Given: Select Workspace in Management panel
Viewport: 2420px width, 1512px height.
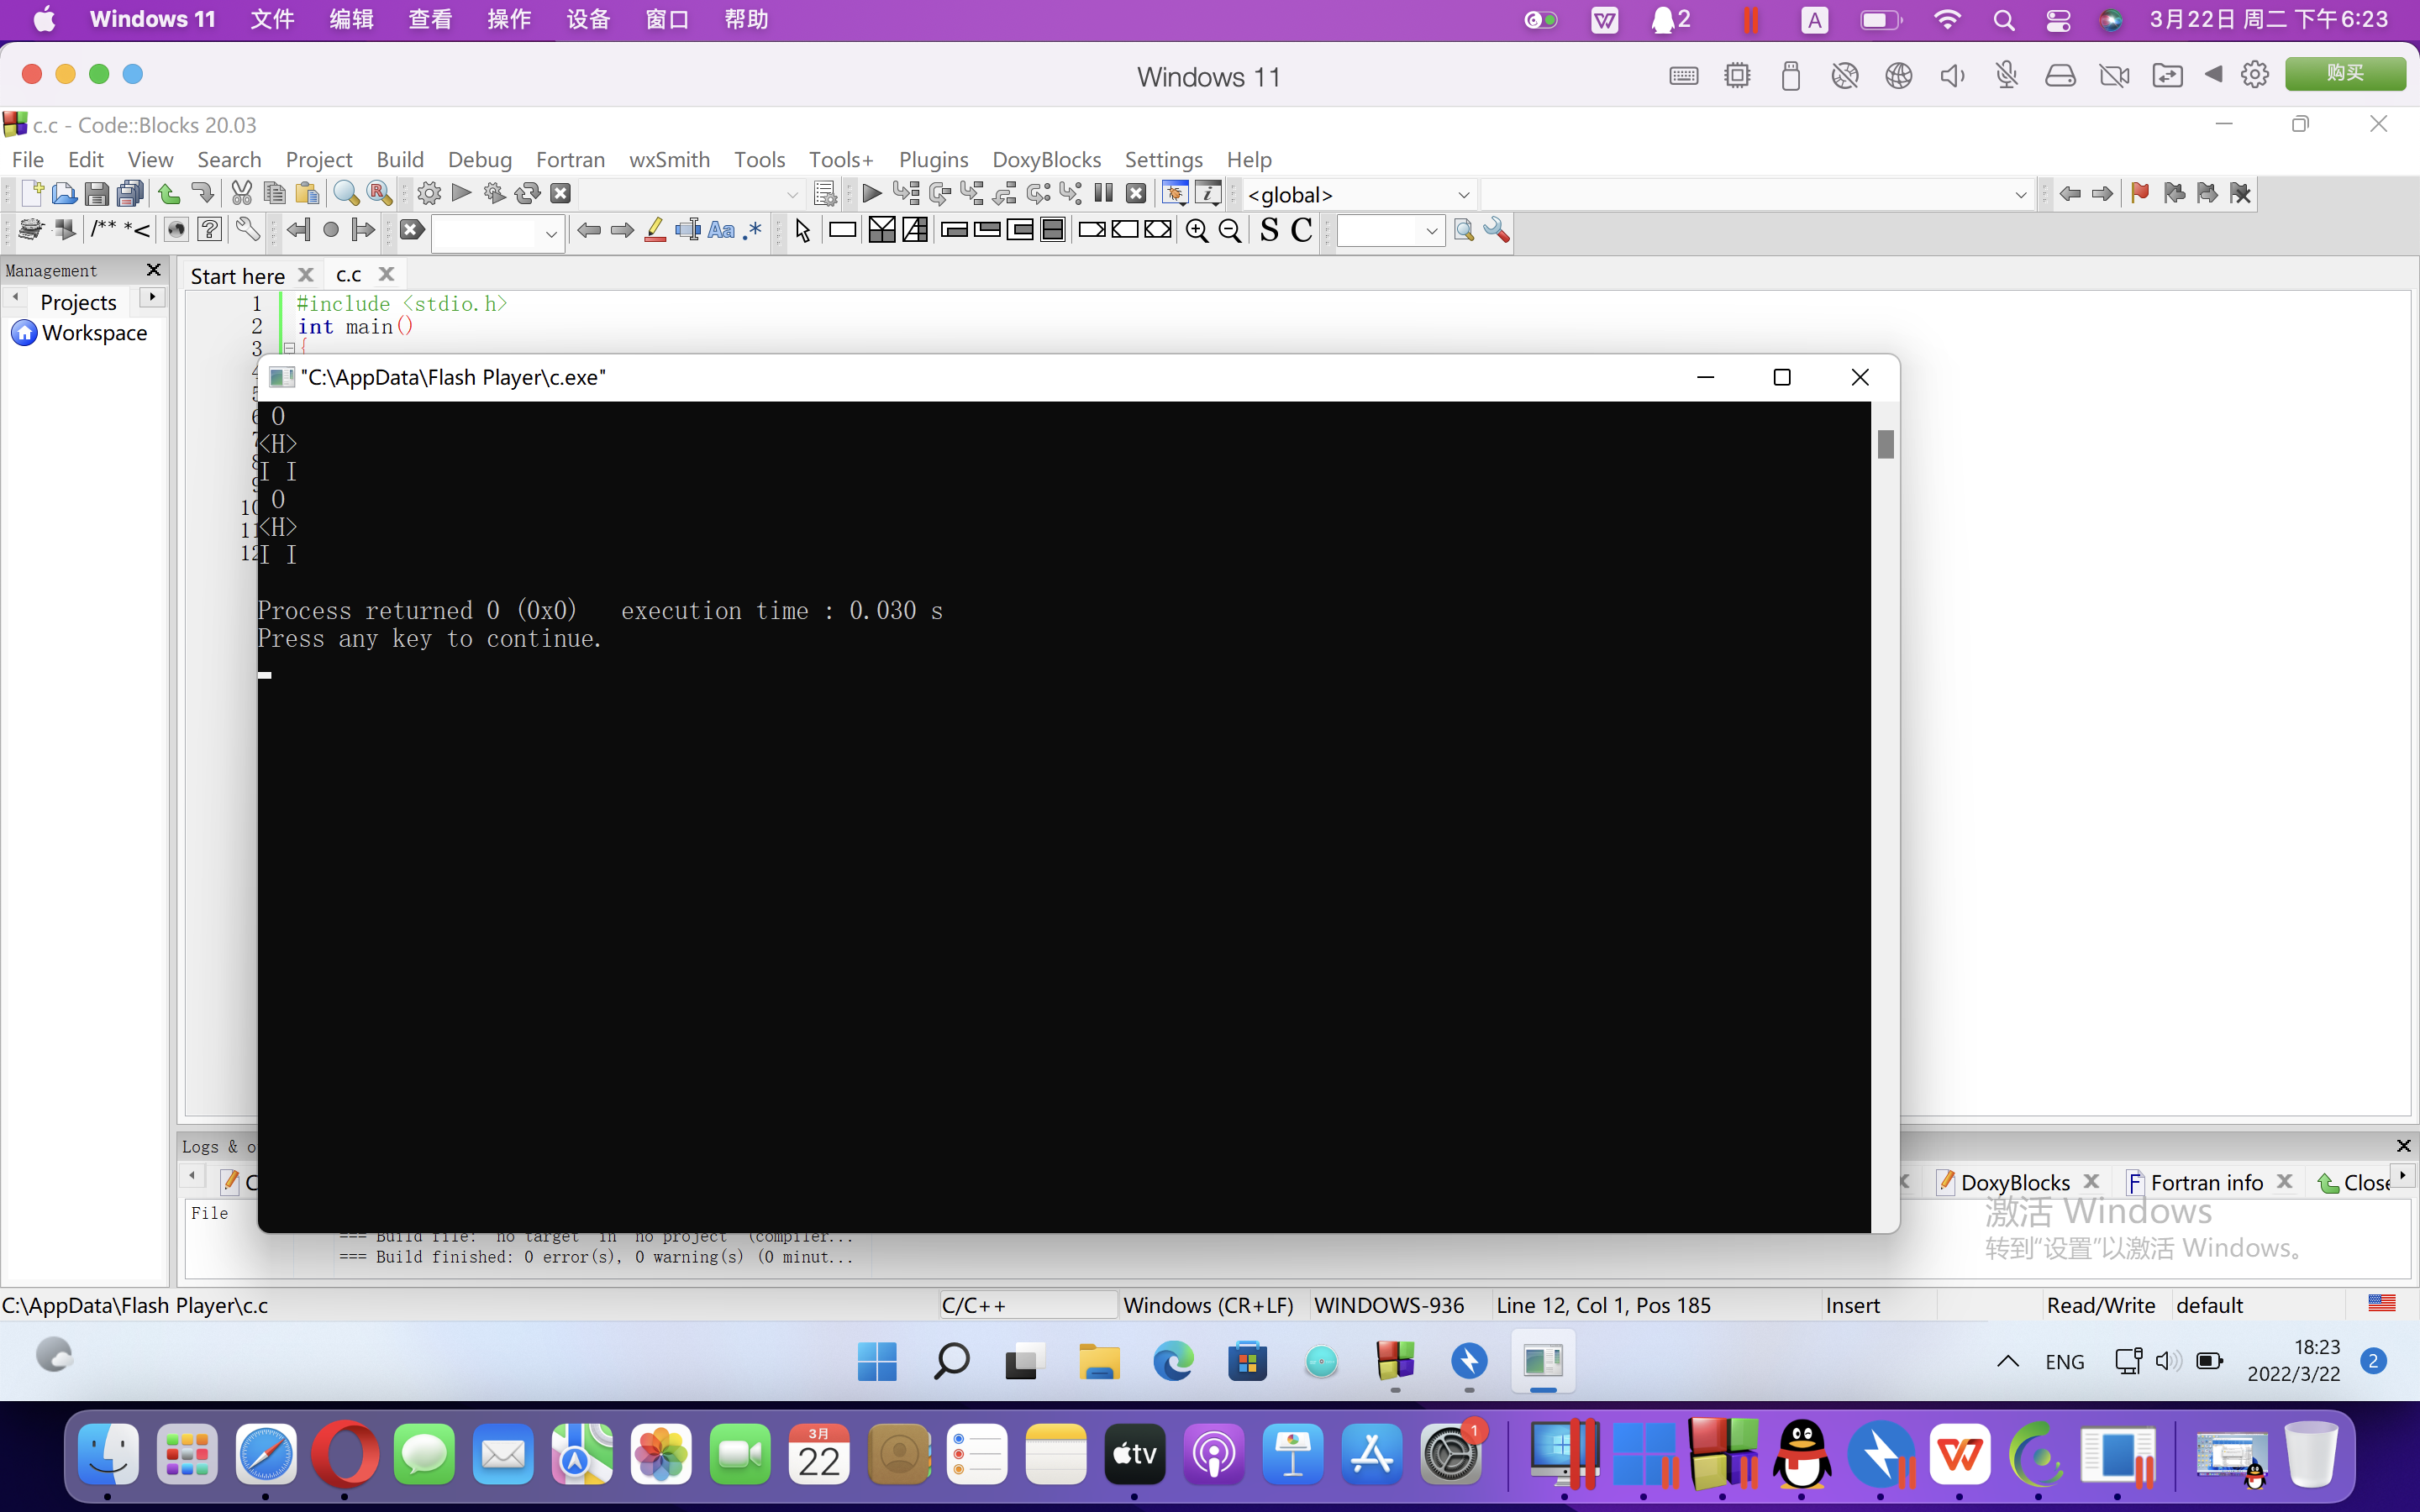Looking at the screenshot, I should tap(94, 333).
